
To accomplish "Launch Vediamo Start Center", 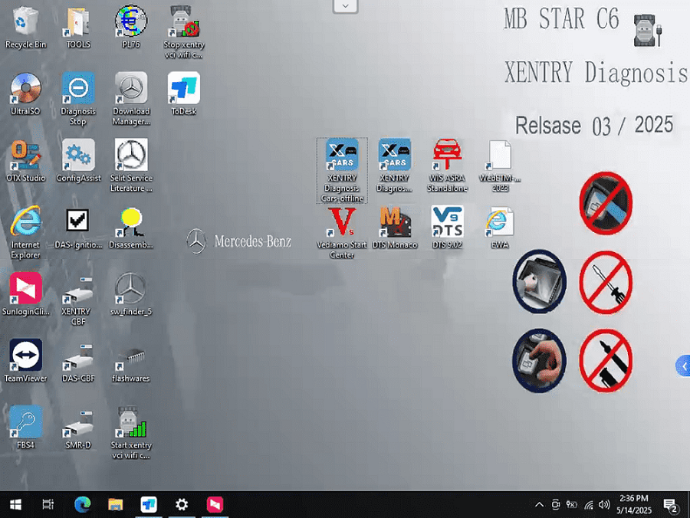I will (342, 233).
